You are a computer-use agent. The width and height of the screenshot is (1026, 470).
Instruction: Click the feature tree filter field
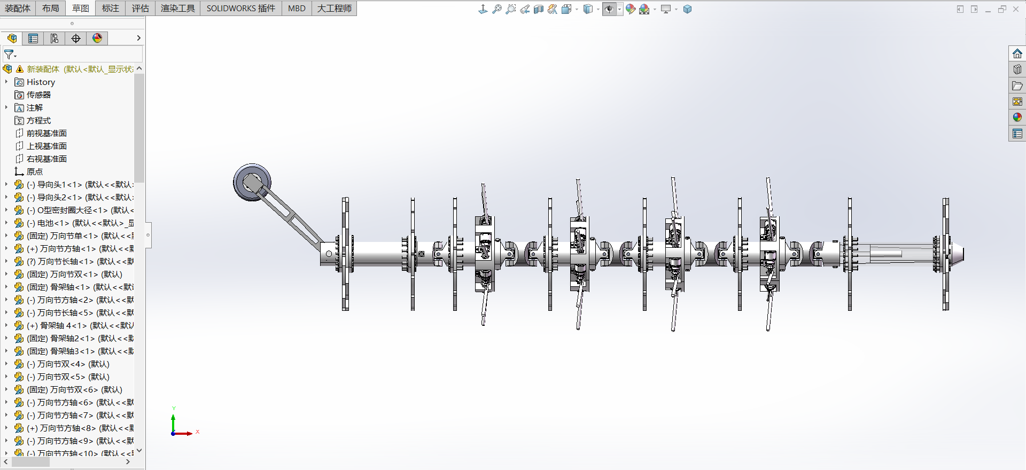click(77, 54)
